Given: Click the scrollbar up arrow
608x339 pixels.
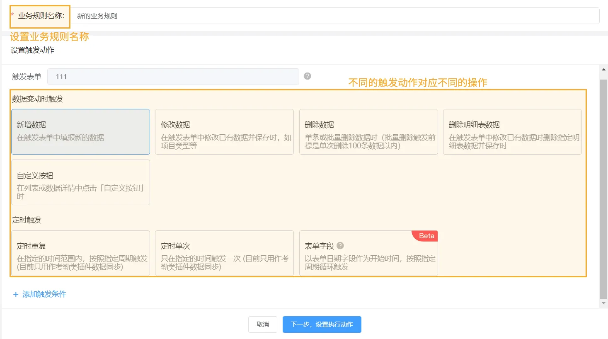Looking at the screenshot, I should [603, 70].
